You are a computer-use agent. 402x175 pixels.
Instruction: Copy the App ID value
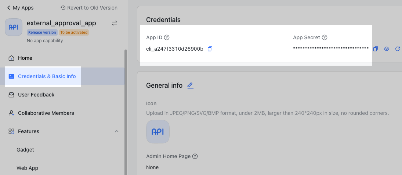coord(210,49)
